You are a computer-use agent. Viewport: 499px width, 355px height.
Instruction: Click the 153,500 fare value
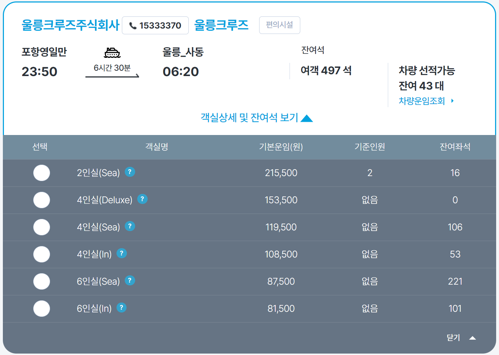pos(281,200)
